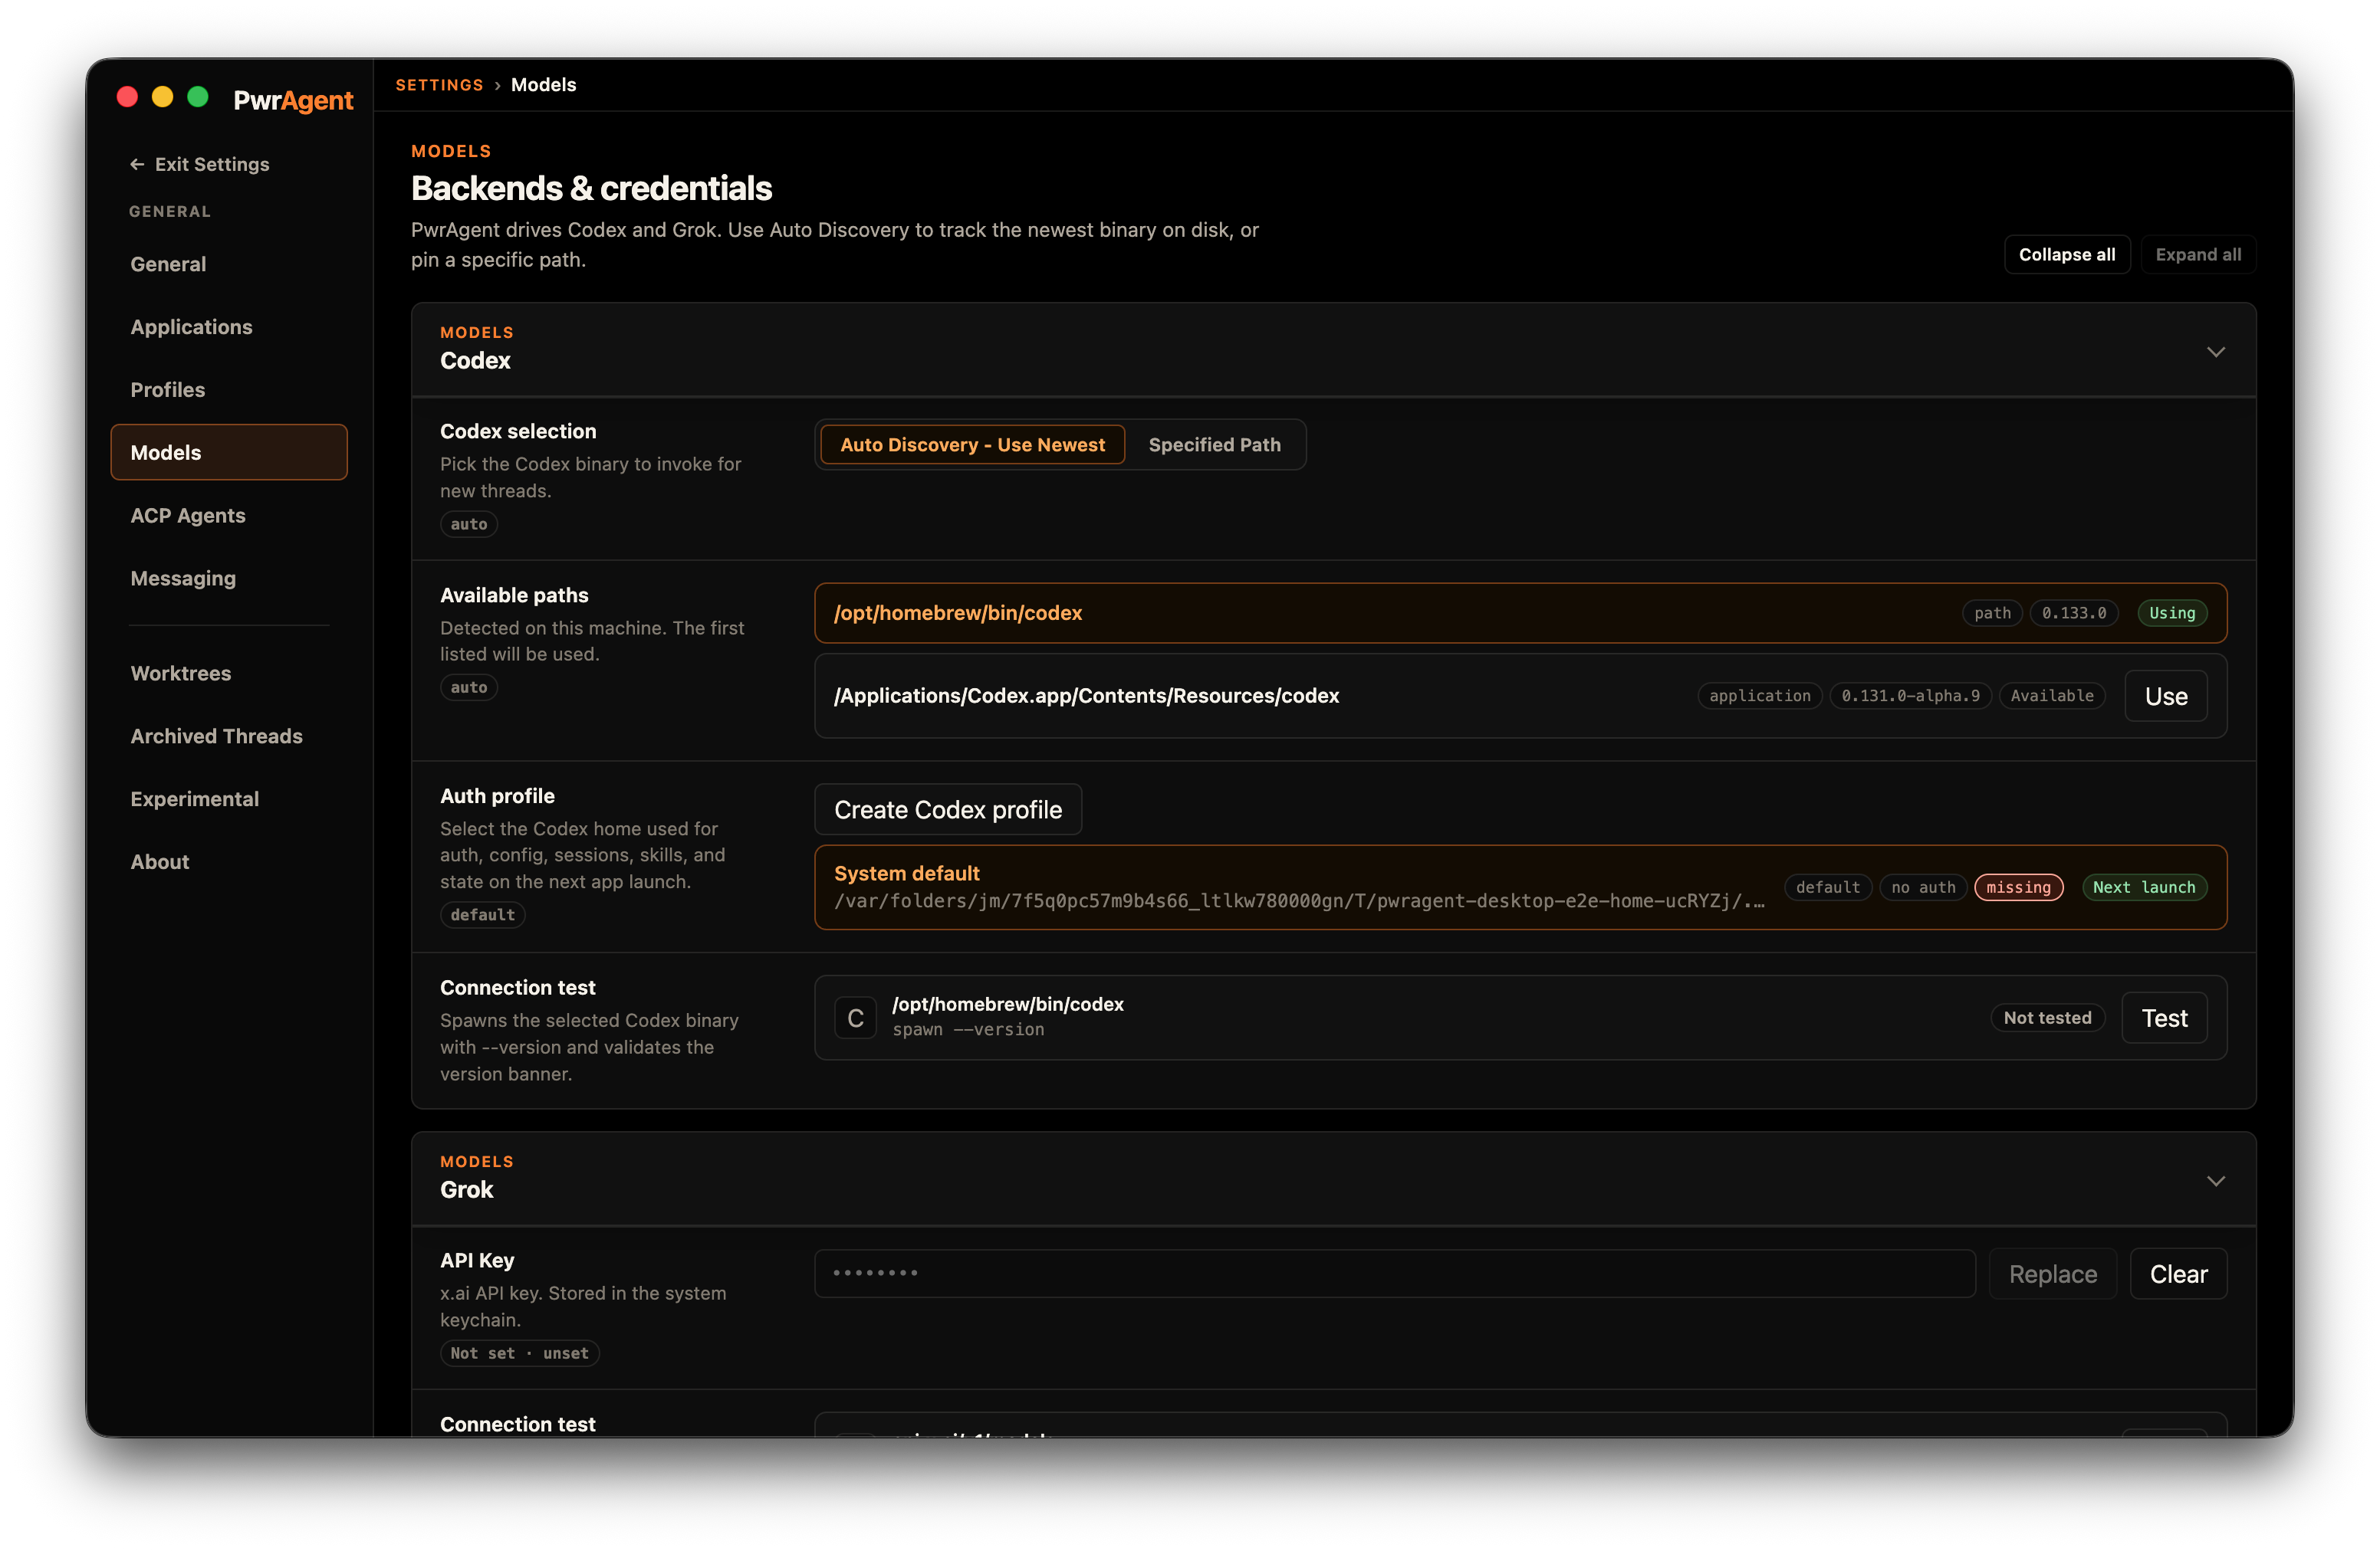Click the /Applications/Codex.app/Contents/Resources/codex path text
This screenshot has width=2380, height=1551.
coord(1086,696)
